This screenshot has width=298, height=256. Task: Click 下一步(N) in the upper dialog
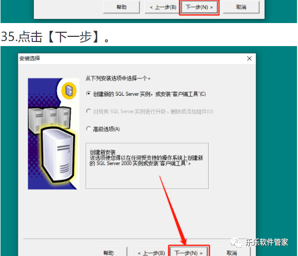(x=199, y=7)
